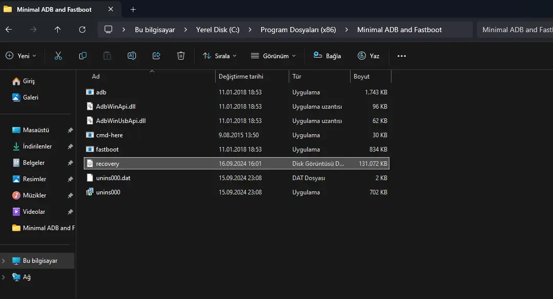The image size is (553, 299).
Task: Click the AdbWinApi.dll file icon
Action: click(x=90, y=106)
